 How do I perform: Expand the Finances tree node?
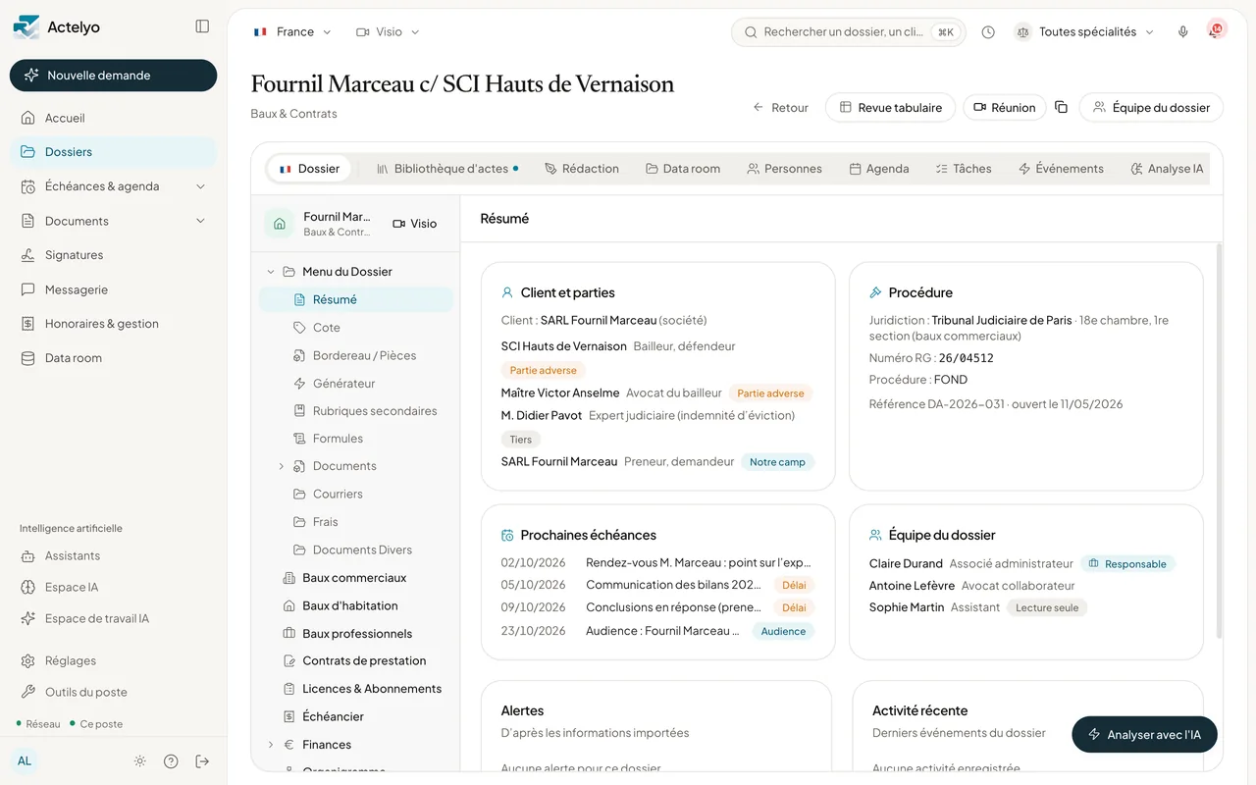pyautogui.click(x=271, y=745)
